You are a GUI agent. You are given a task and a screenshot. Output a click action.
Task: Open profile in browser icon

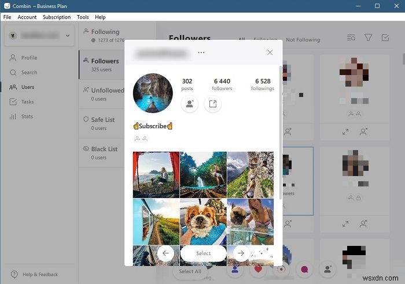212,104
